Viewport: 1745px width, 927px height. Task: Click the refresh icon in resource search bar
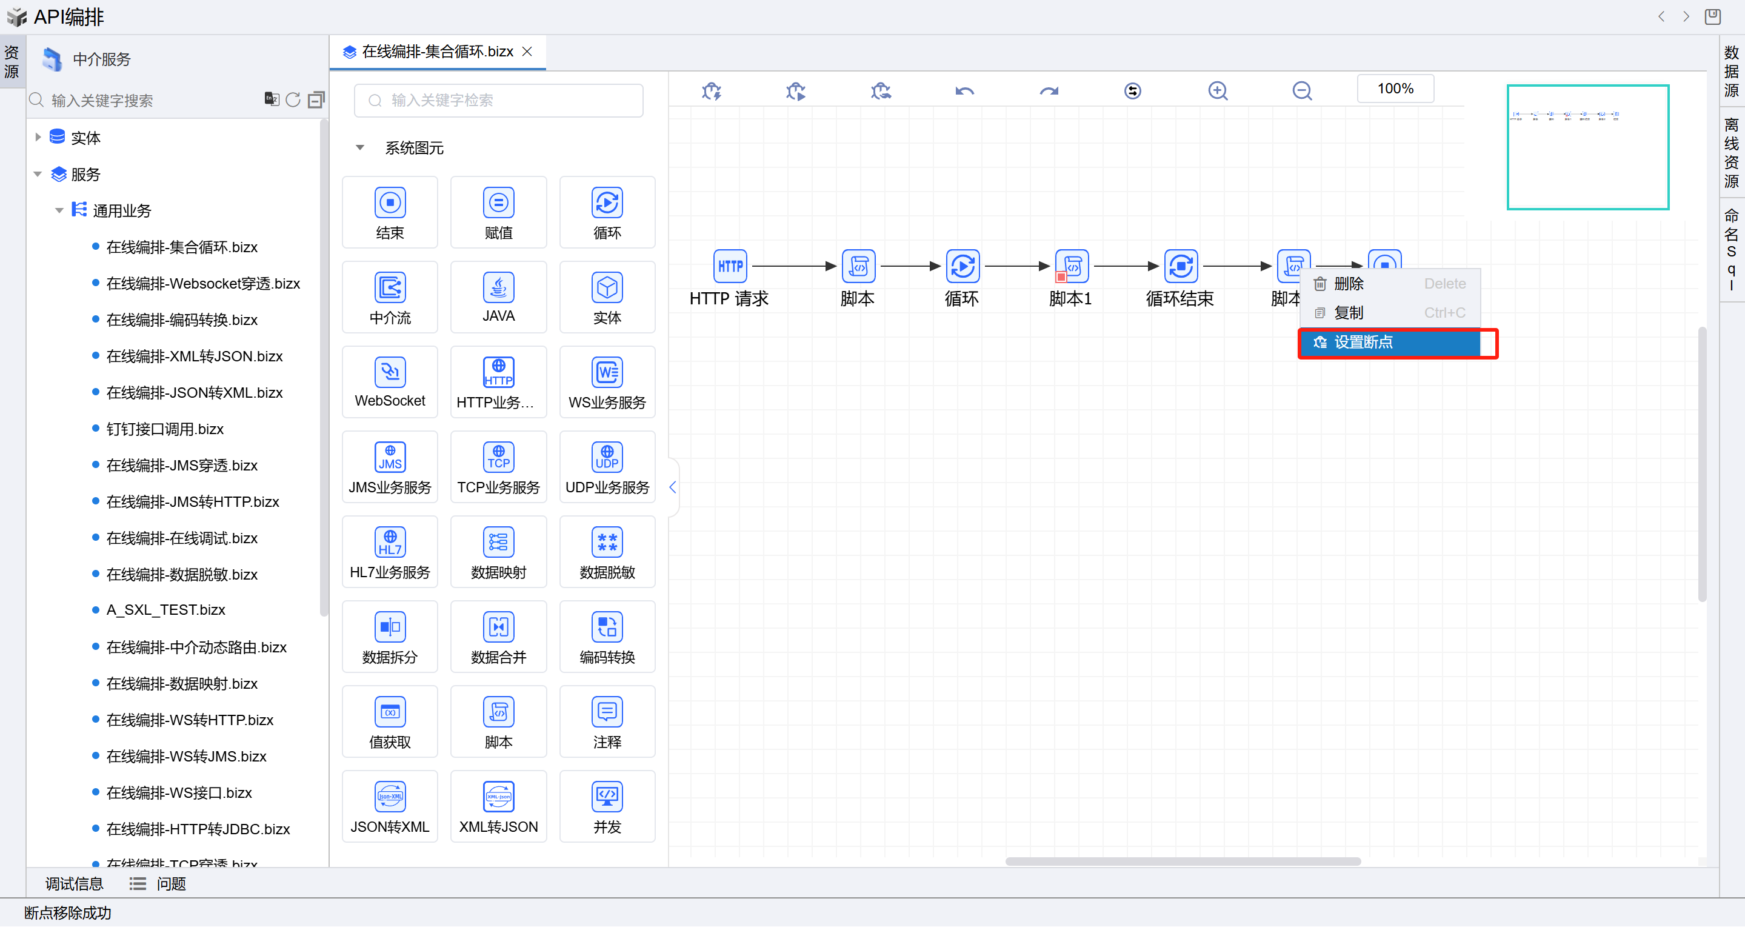(293, 100)
